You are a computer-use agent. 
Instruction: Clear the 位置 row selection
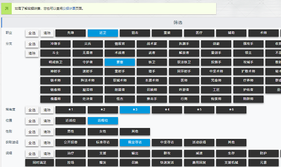[47, 121]
